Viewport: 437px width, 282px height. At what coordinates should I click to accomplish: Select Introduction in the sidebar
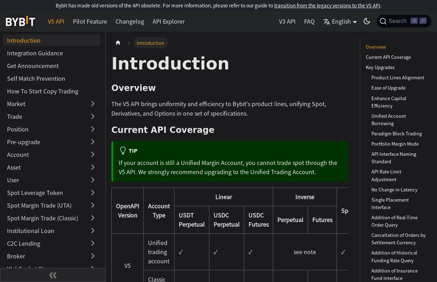51,40
